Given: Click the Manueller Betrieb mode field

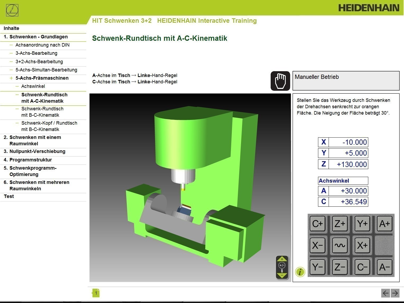Looking at the screenshot, I should coord(346,81).
